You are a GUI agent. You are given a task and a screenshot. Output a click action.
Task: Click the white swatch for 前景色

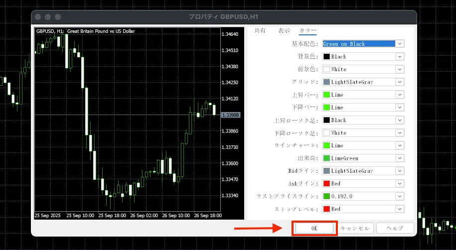tap(327, 69)
